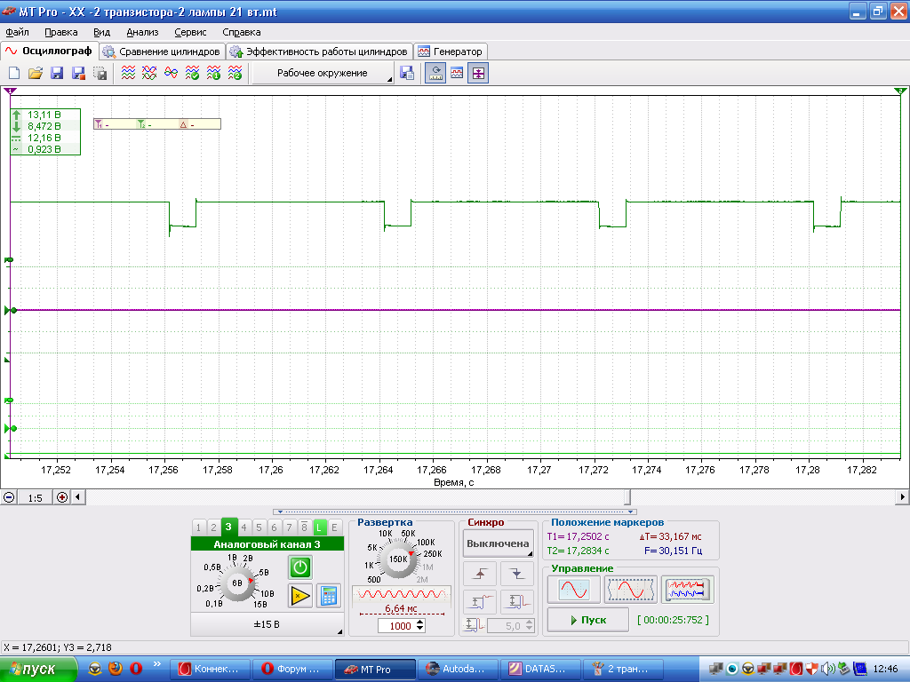Zoom out with the minus magnifier button
Screen dimensions: 910x682
[x=9, y=497]
